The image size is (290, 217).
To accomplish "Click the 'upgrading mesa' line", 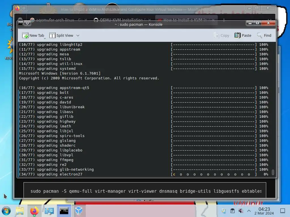I will [144, 54].
